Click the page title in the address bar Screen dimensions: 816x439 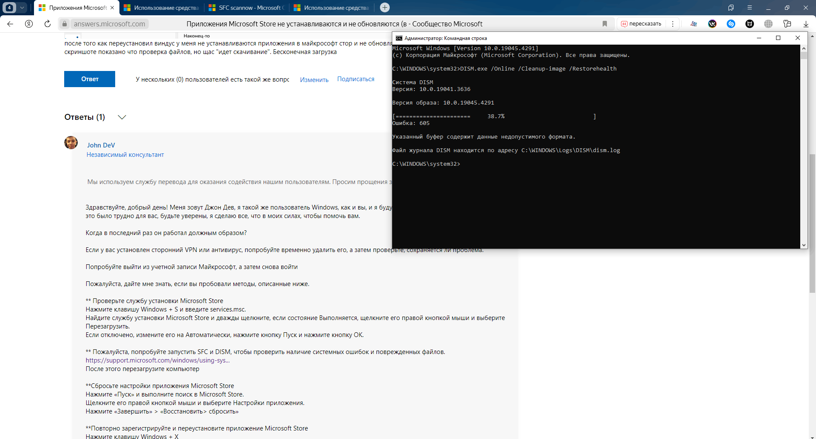[x=334, y=24]
